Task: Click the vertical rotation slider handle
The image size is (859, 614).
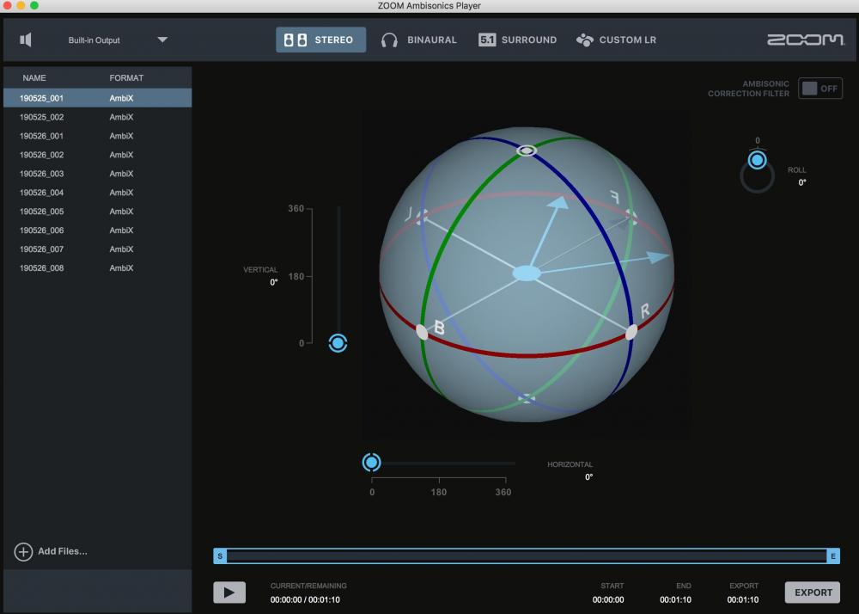Action: coord(338,343)
